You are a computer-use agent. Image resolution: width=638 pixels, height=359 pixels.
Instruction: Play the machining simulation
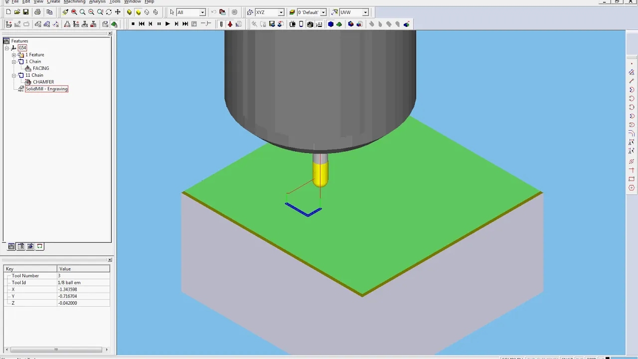(x=167, y=24)
